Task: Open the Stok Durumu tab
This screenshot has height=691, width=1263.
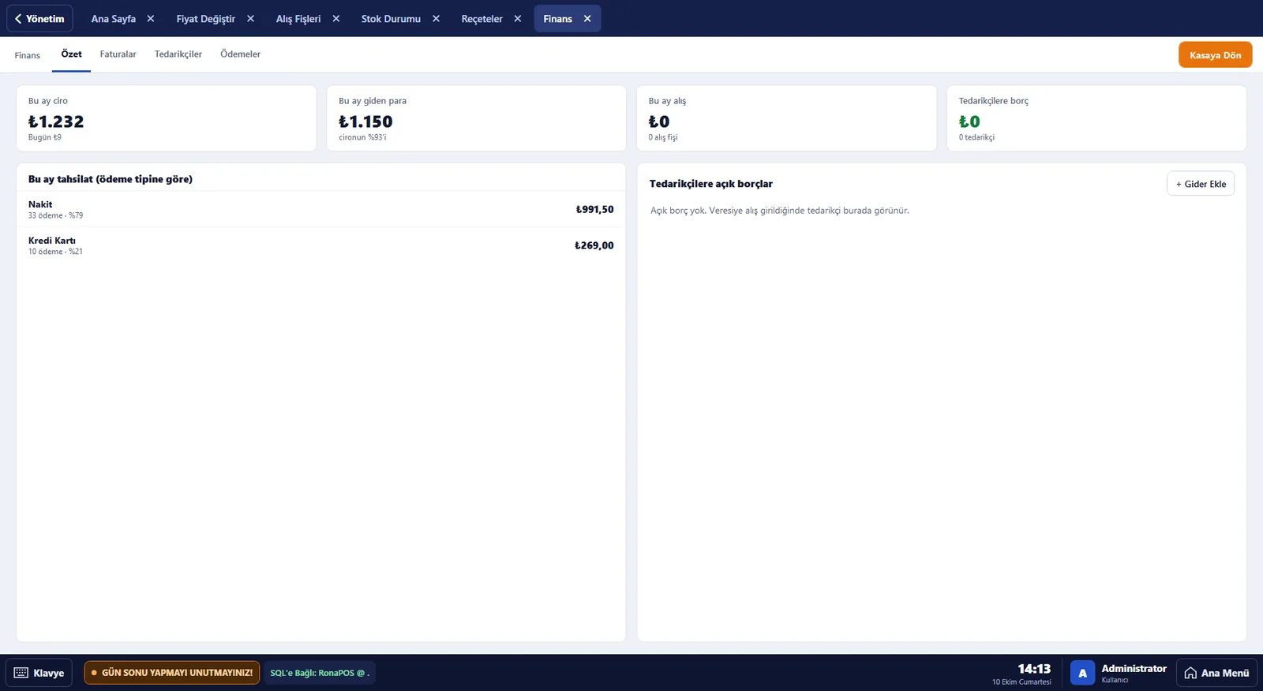Action: coord(391,19)
